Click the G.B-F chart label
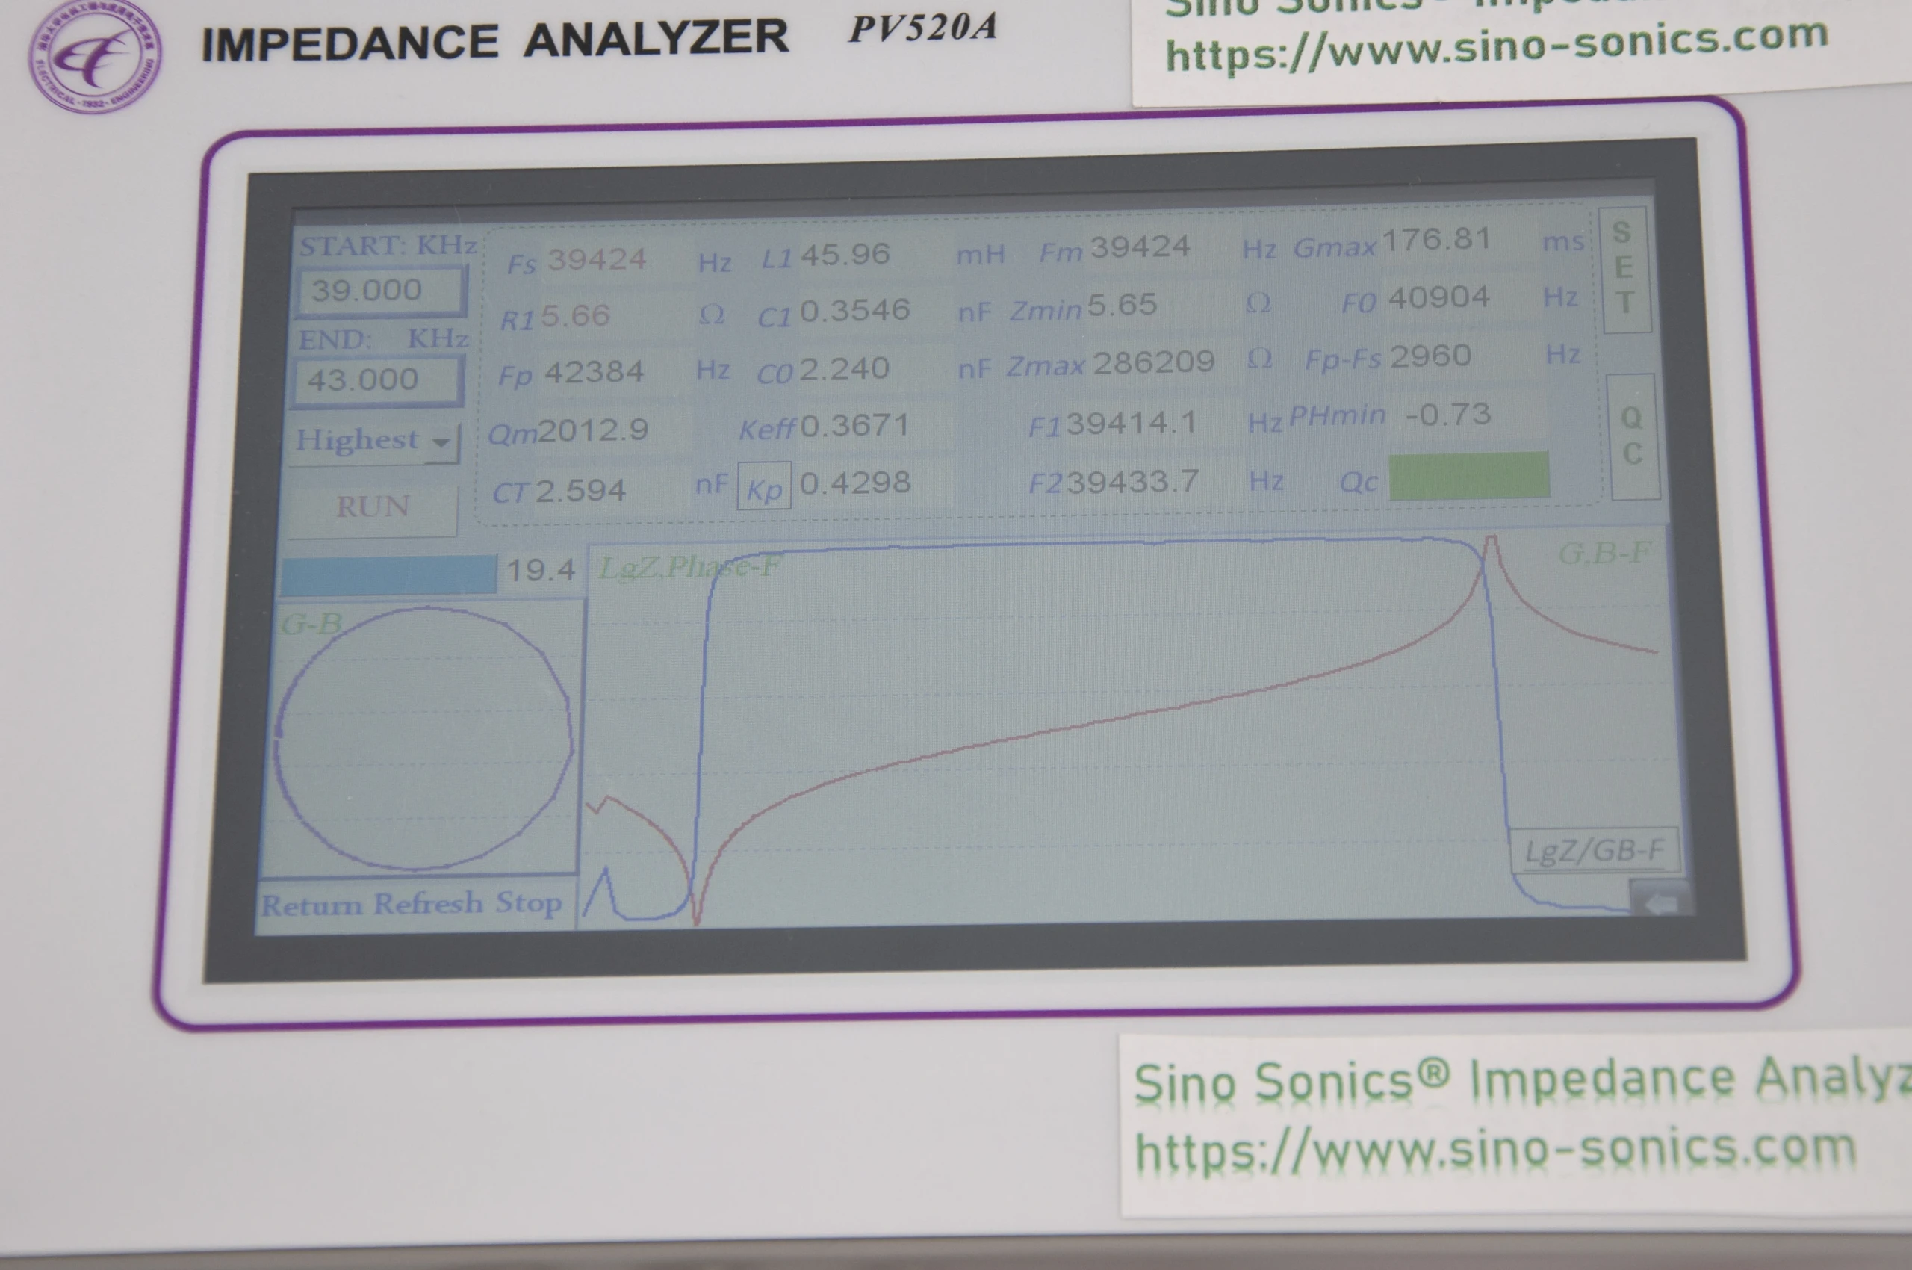This screenshot has height=1270, width=1912. pyautogui.click(x=1604, y=553)
